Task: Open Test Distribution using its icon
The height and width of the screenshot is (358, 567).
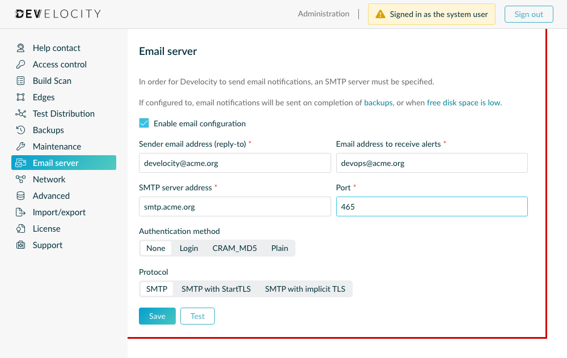Action: pos(20,113)
